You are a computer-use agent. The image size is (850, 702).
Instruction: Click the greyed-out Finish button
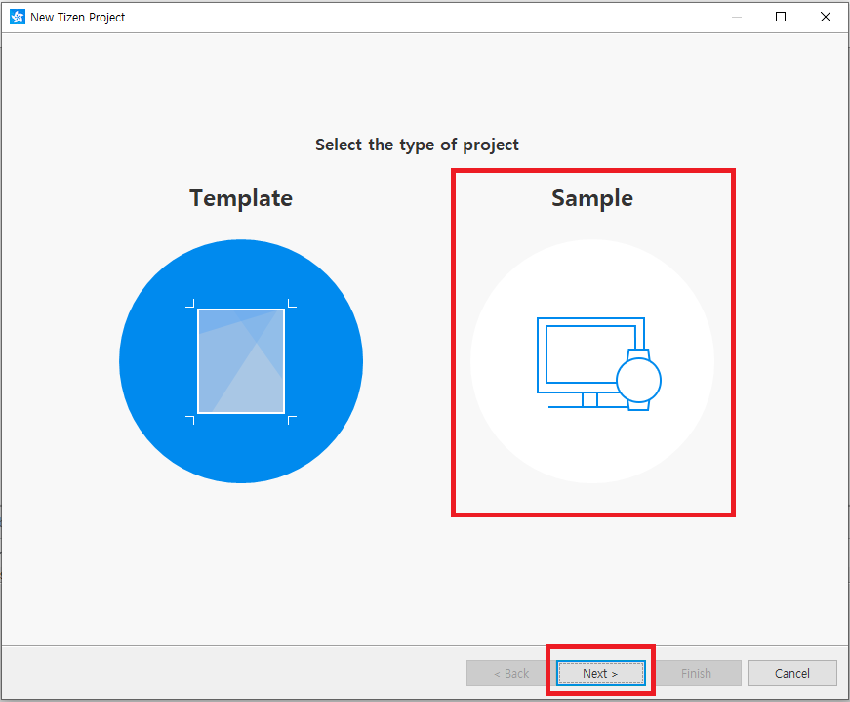pyautogui.click(x=696, y=673)
